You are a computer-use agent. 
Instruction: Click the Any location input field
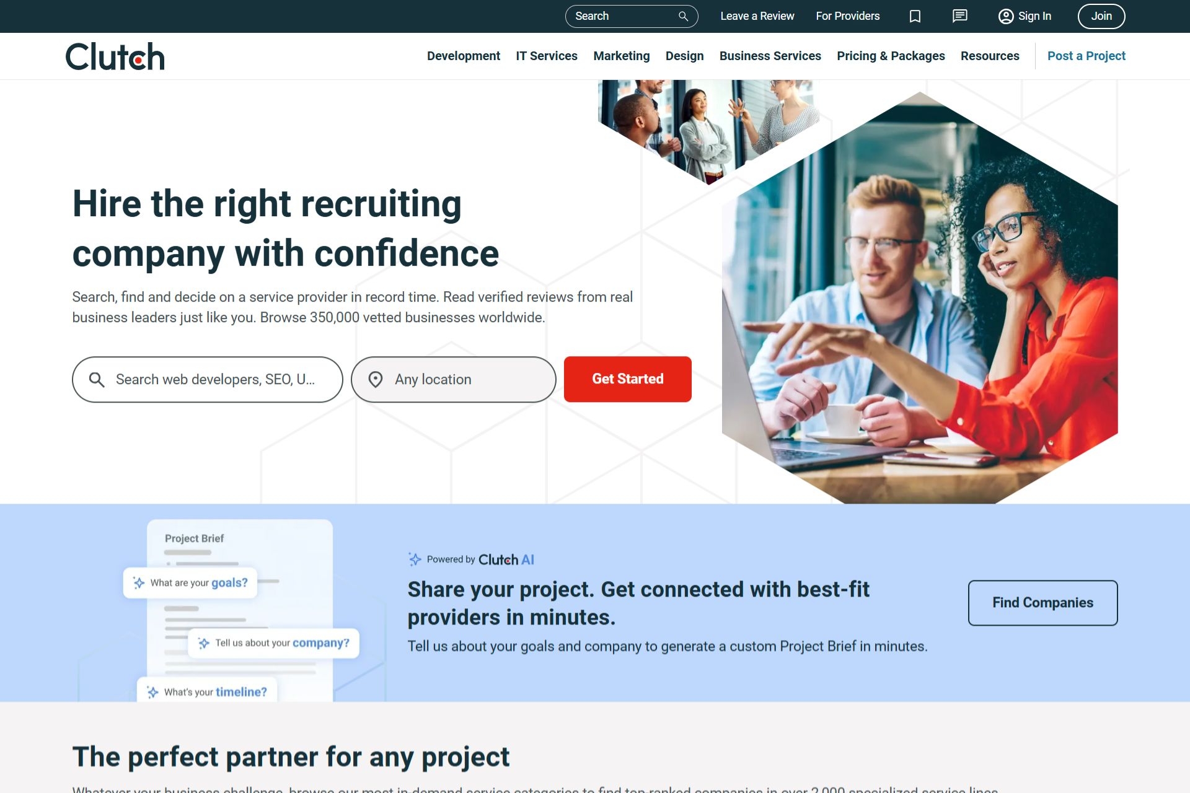pyautogui.click(x=453, y=379)
